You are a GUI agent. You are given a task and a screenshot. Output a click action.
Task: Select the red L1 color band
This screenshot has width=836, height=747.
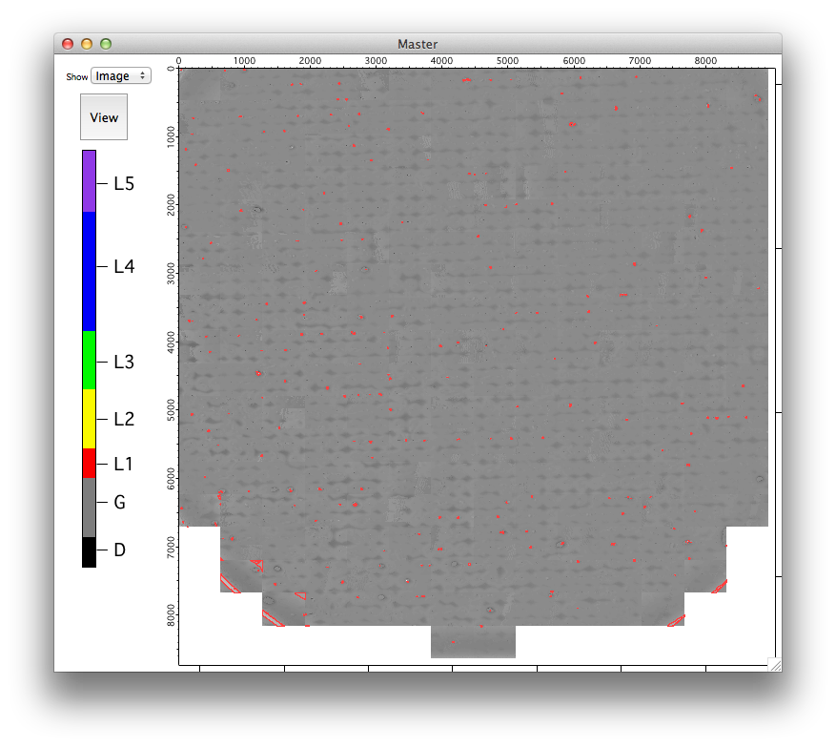tap(89, 463)
